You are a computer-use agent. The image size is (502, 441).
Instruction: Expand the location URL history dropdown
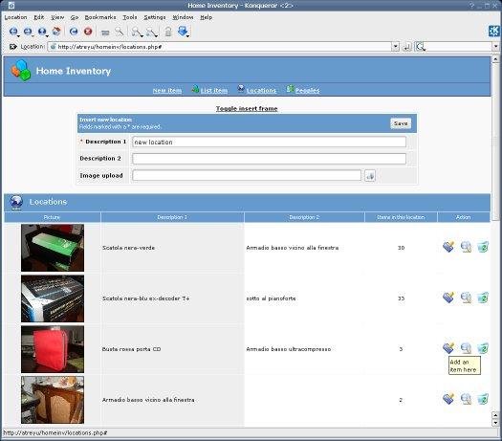pyautogui.click(x=396, y=47)
